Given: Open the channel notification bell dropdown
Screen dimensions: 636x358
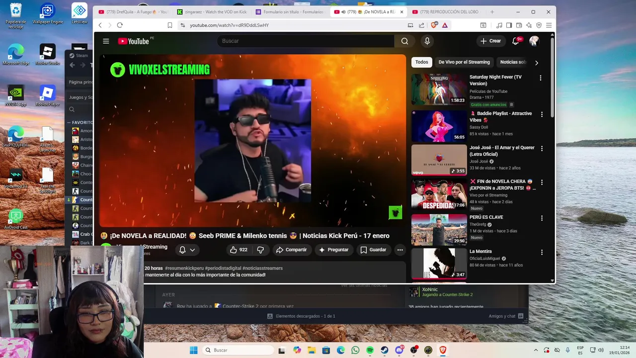Looking at the screenshot, I should point(187,250).
